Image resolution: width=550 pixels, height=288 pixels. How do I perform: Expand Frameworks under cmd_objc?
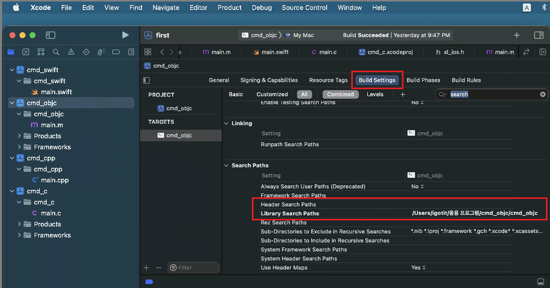click(x=19, y=147)
